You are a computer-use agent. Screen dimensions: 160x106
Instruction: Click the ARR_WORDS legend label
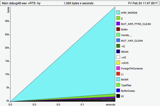(129, 13)
